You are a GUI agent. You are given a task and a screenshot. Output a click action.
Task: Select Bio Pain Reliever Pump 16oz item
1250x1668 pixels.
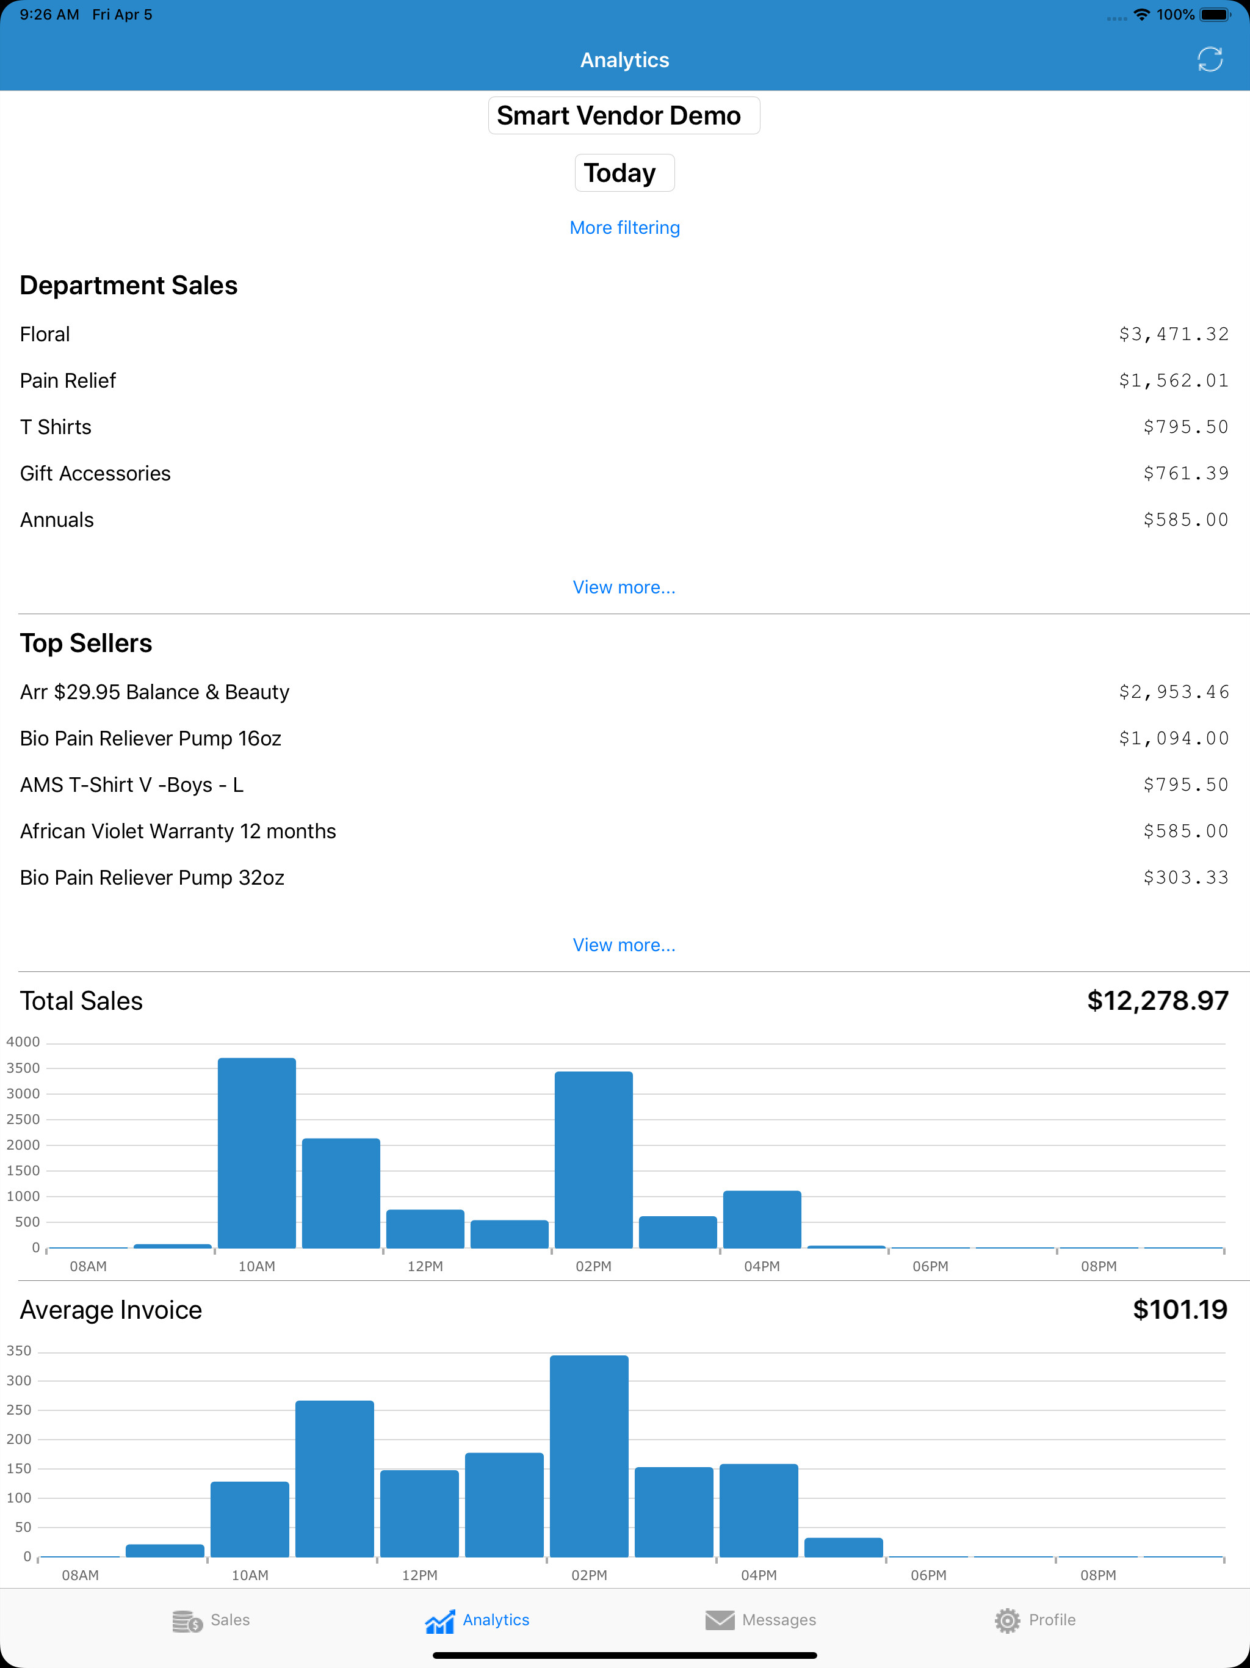[624, 738]
